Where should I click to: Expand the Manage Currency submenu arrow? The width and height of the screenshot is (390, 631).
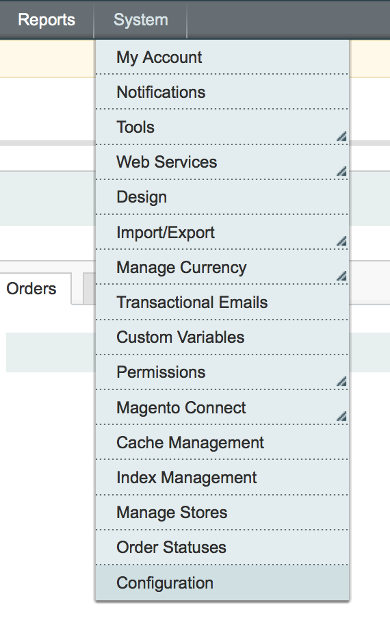pos(341,276)
